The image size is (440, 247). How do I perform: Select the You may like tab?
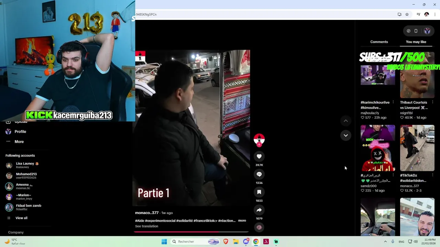(x=416, y=42)
